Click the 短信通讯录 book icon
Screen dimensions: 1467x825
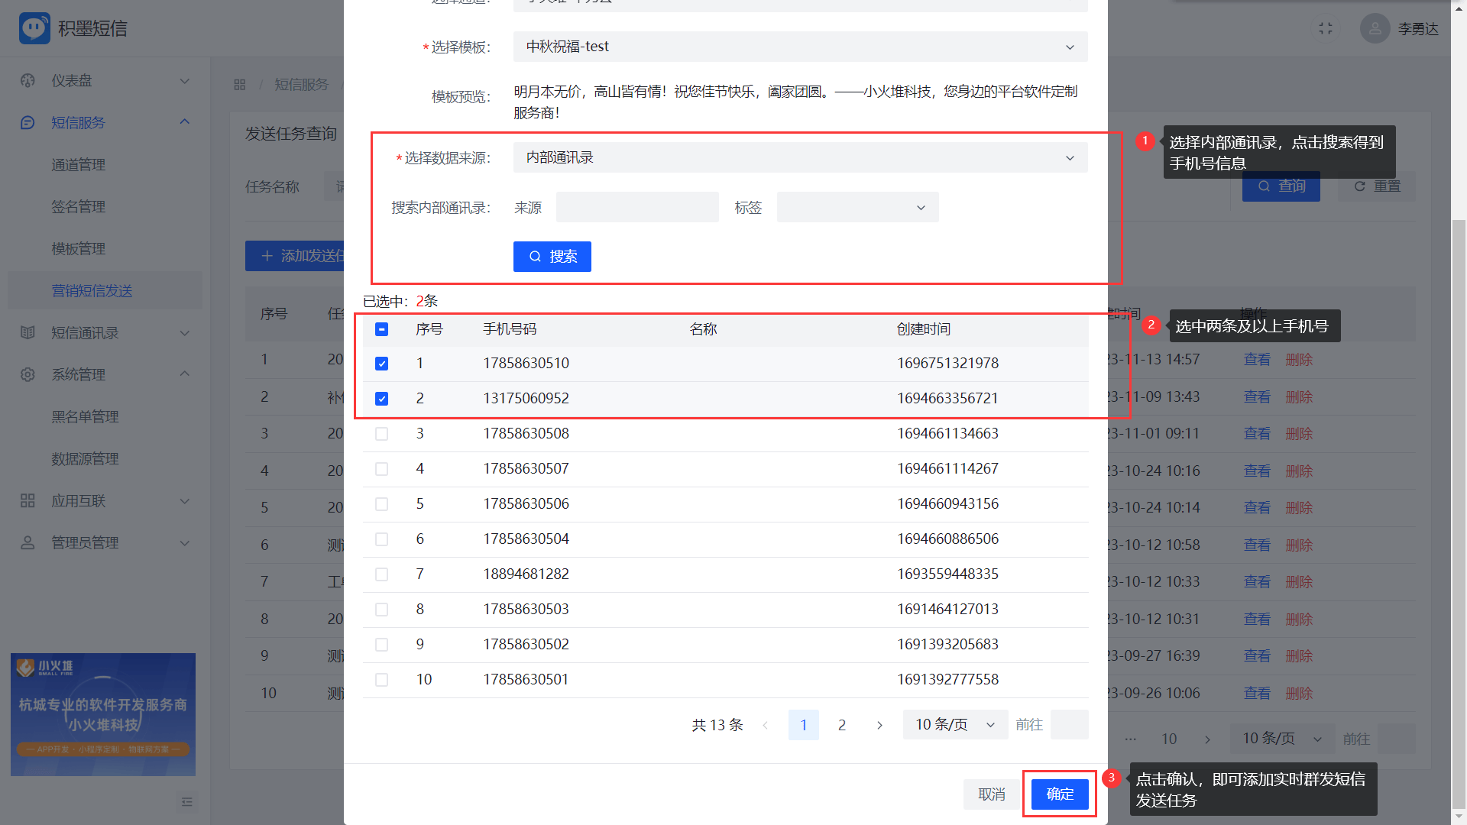pyautogui.click(x=28, y=332)
